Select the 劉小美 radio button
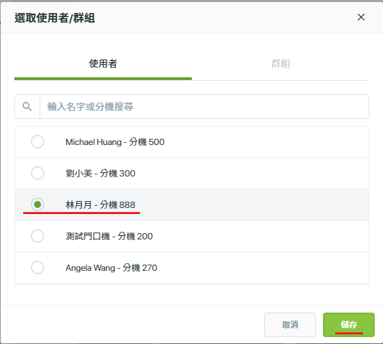The height and width of the screenshot is (344, 383). [38, 173]
